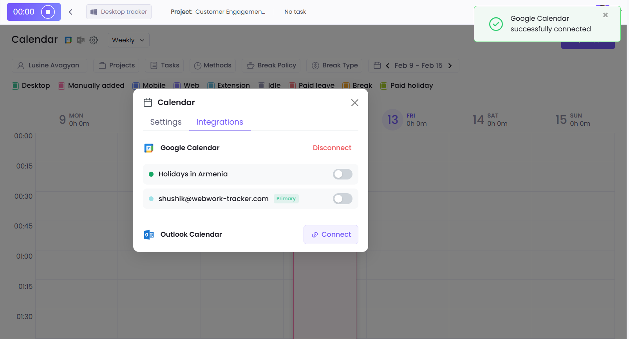Disconnect Google Calendar
629x339 pixels.
coord(332,148)
